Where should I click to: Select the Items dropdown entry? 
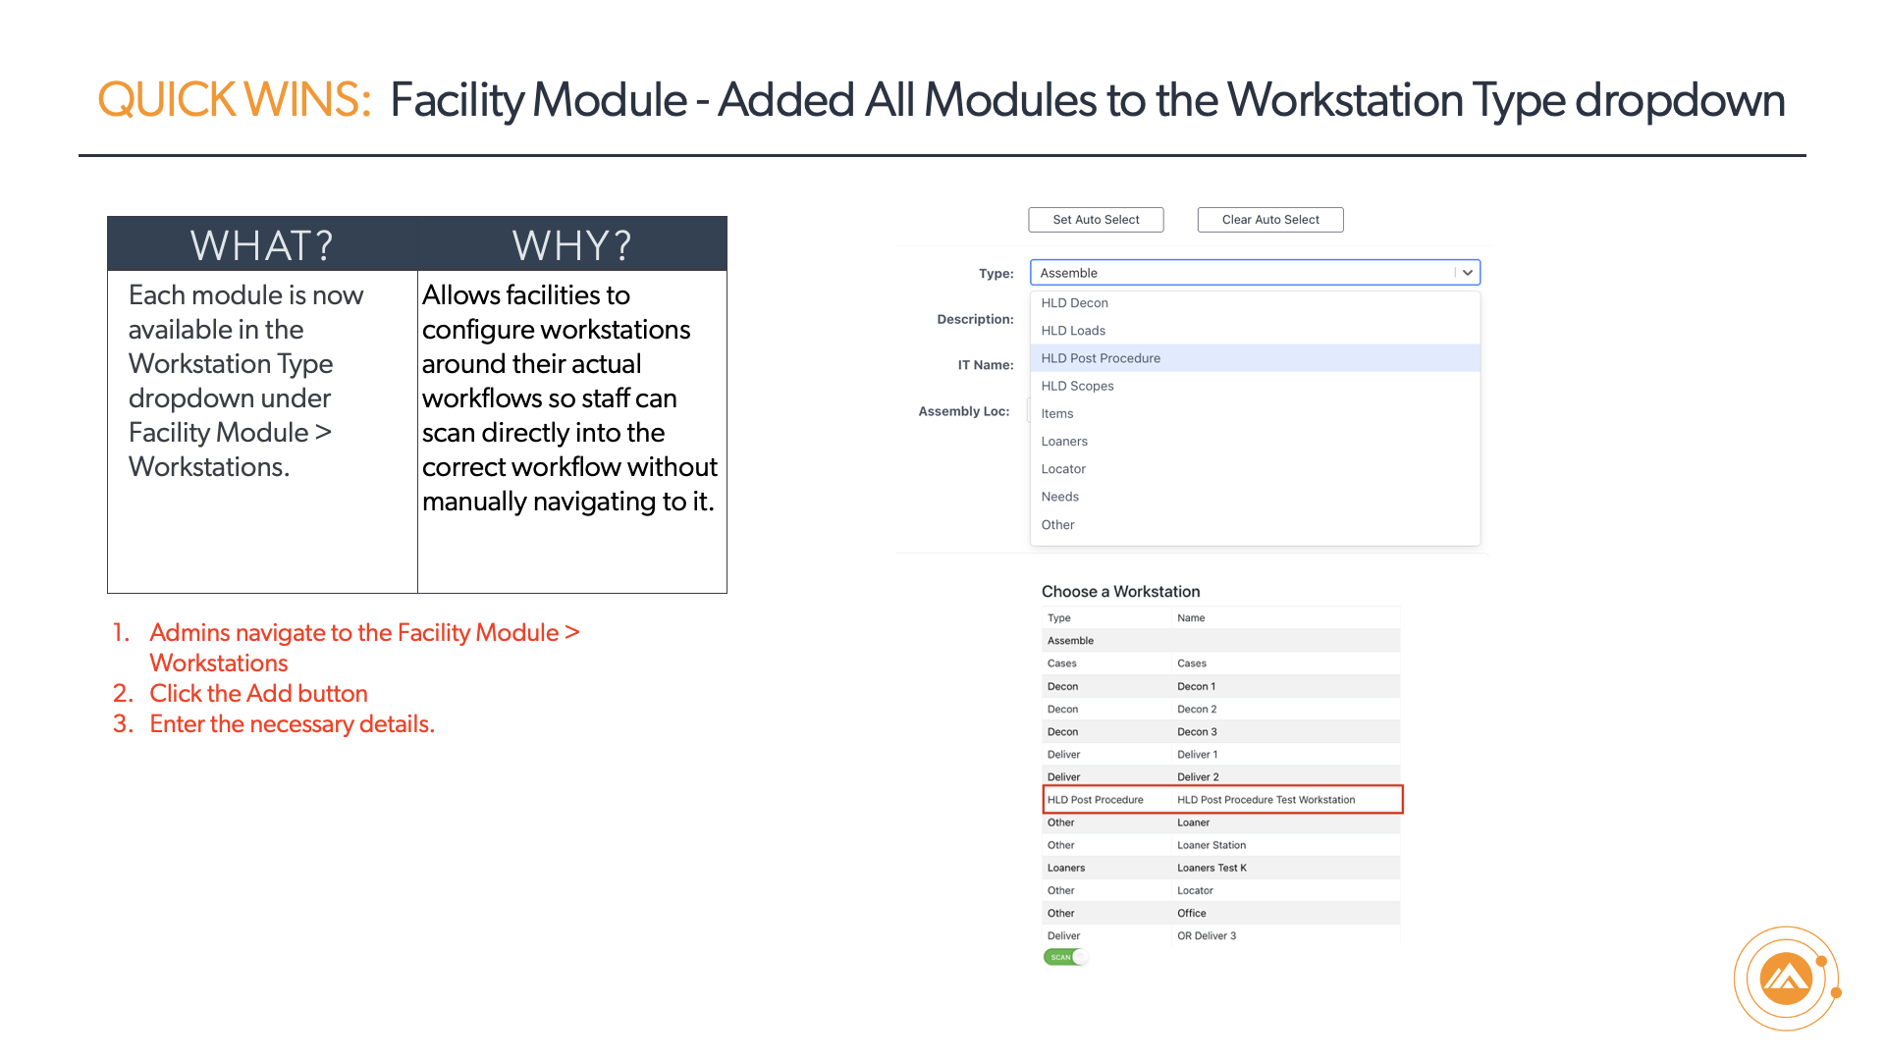(1255, 413)
